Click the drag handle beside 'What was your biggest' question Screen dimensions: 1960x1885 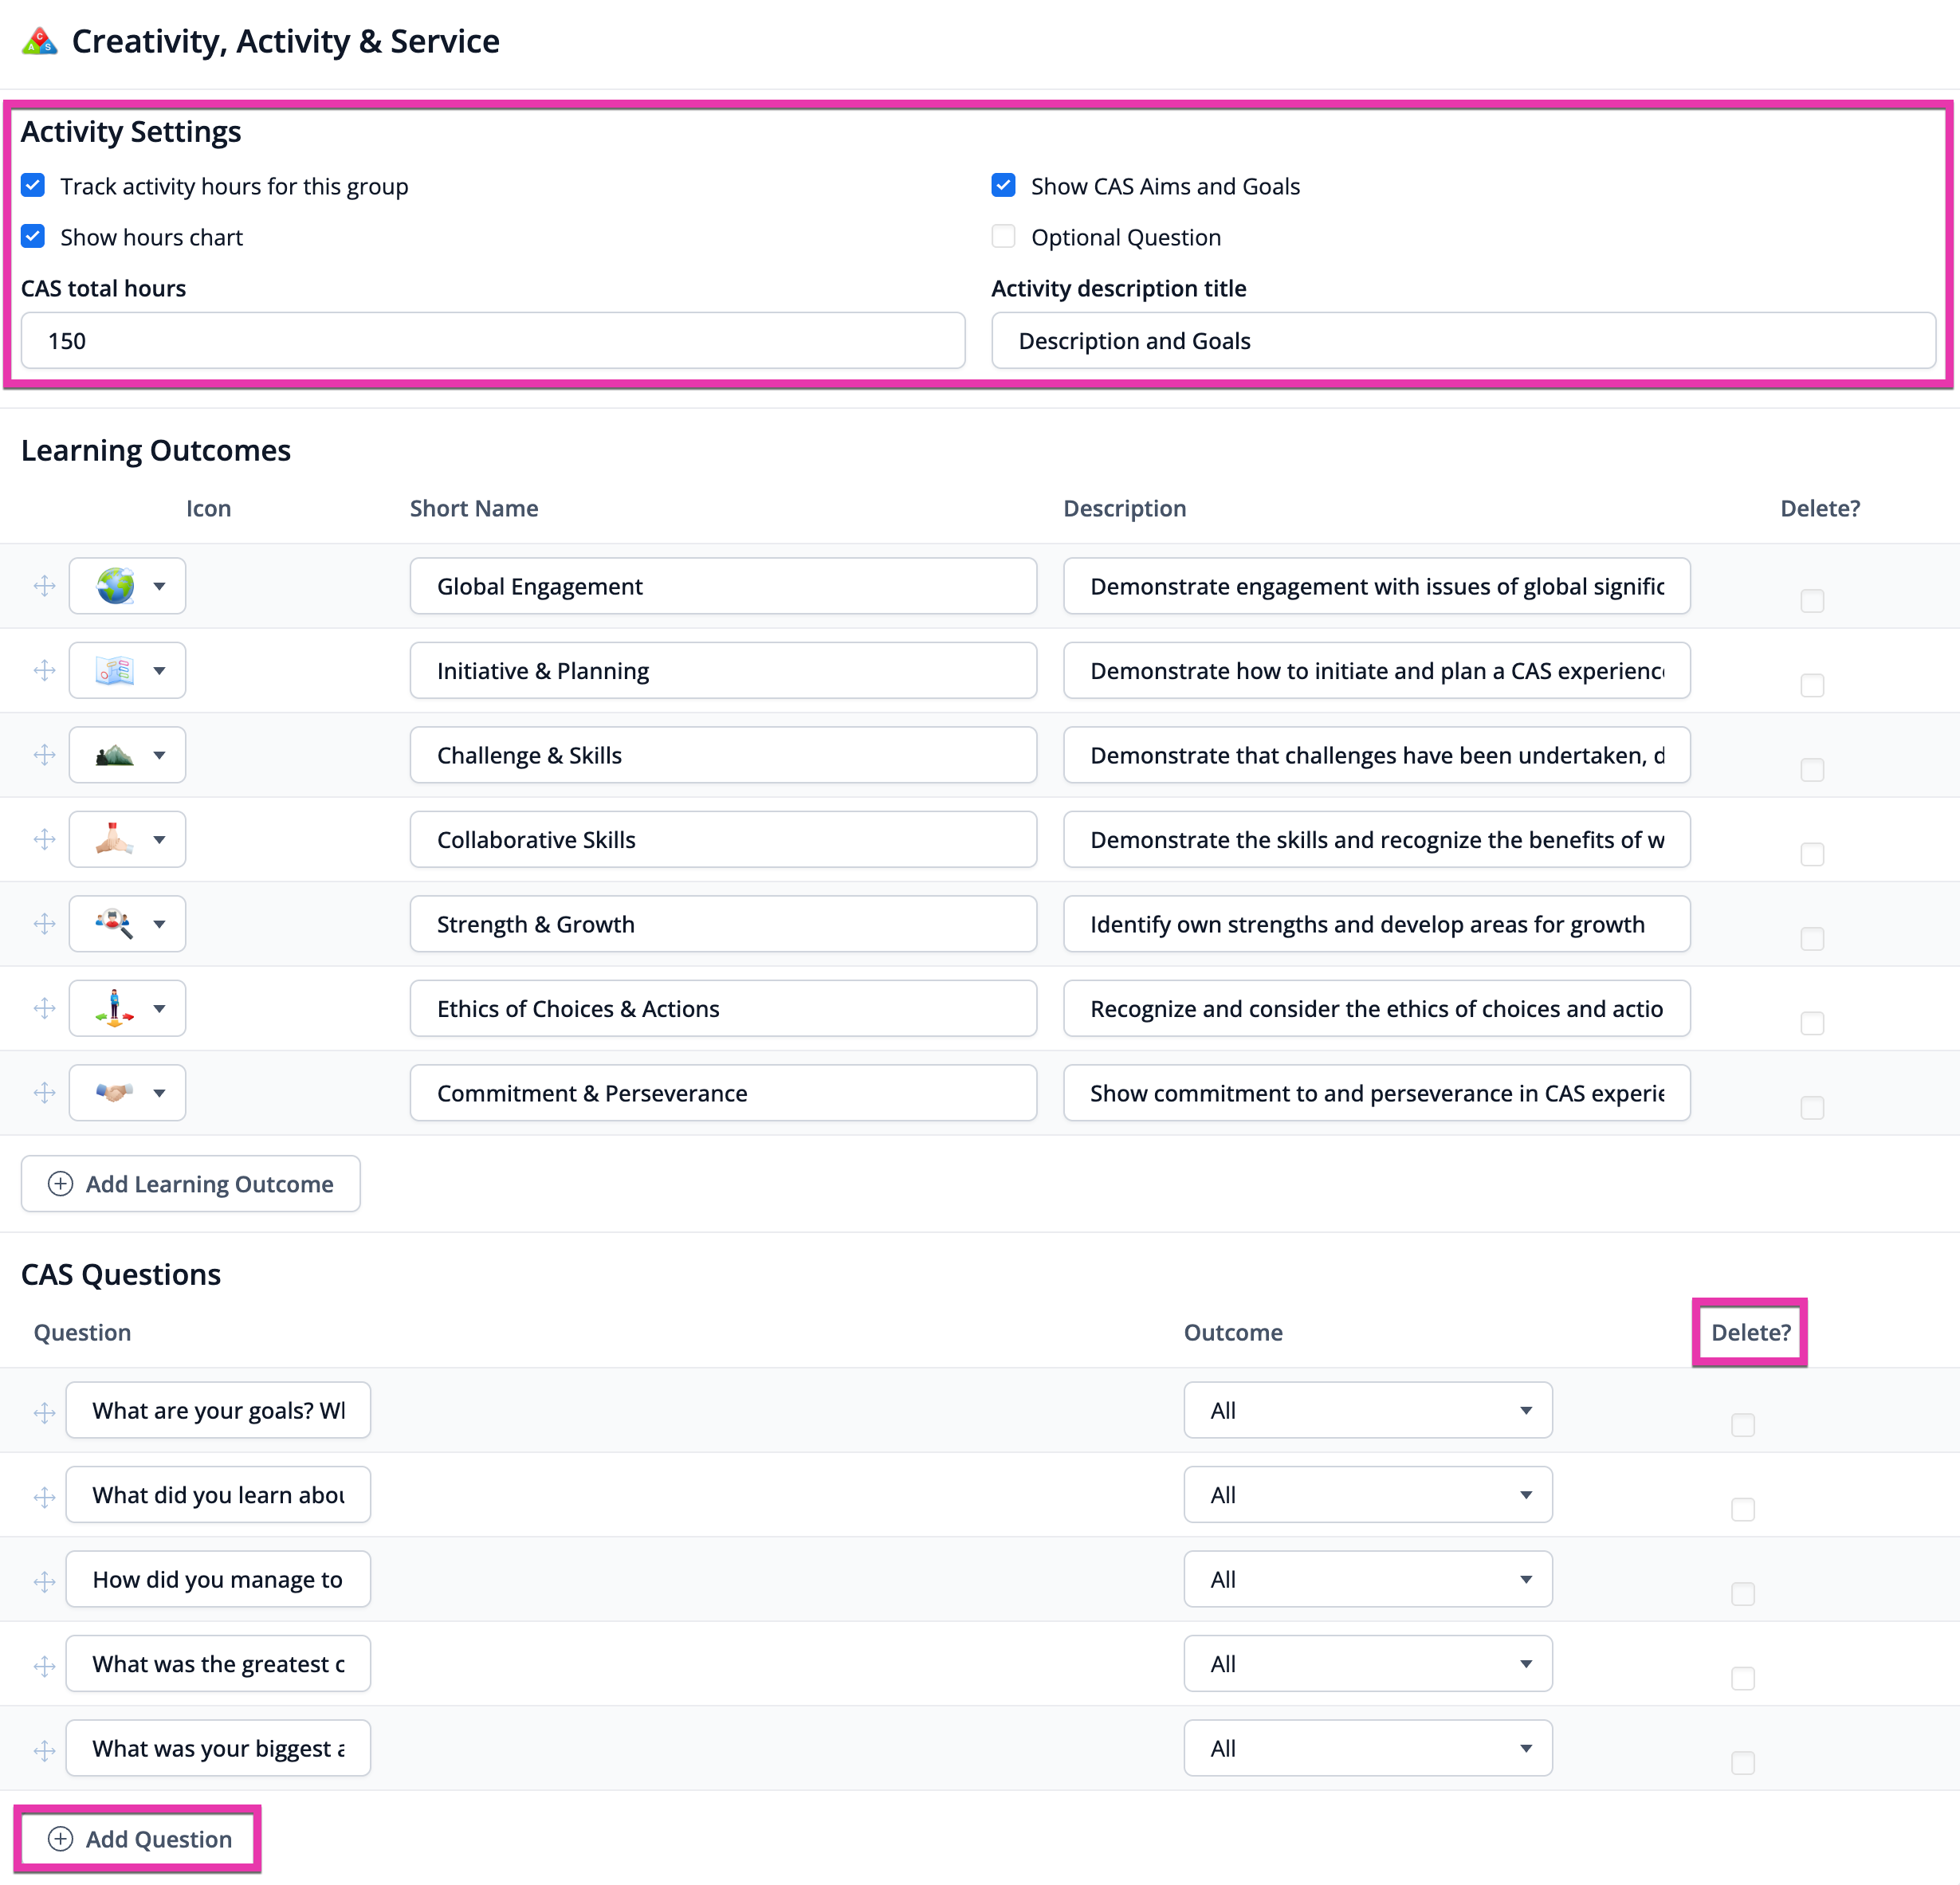(43, 1750)
